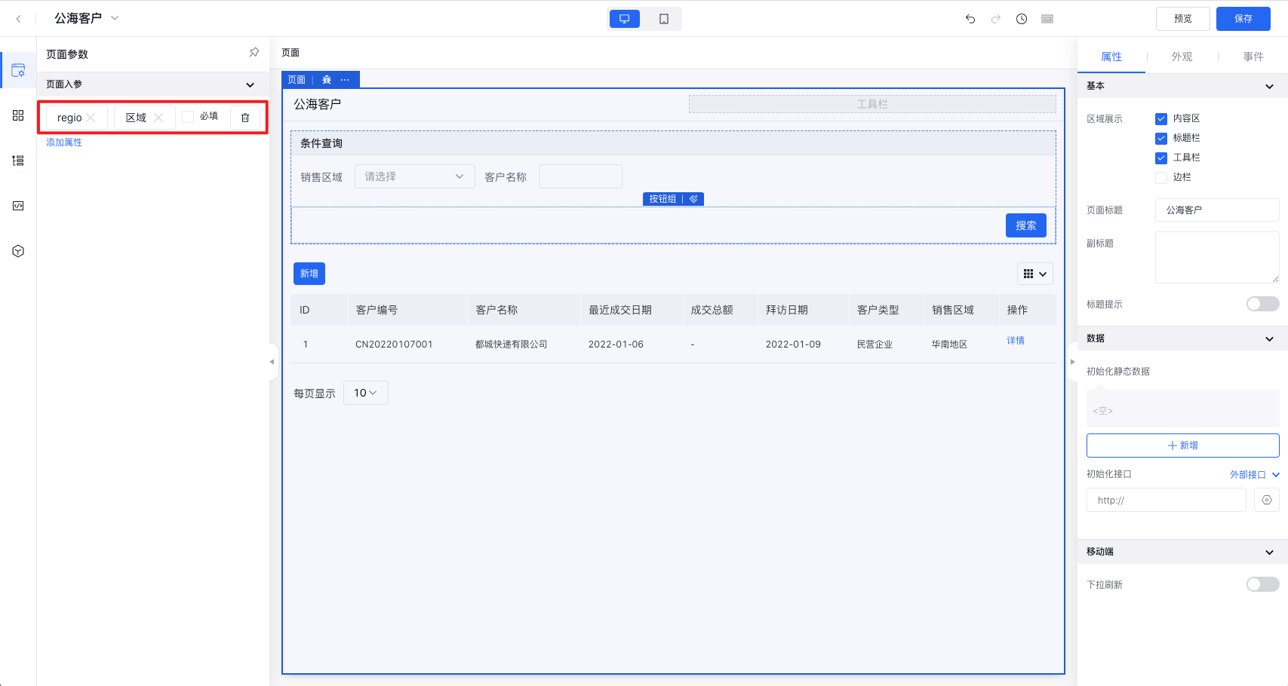Open the cube assets sidebar icon
The image size is (1288, 686).
tap(18, 251)
